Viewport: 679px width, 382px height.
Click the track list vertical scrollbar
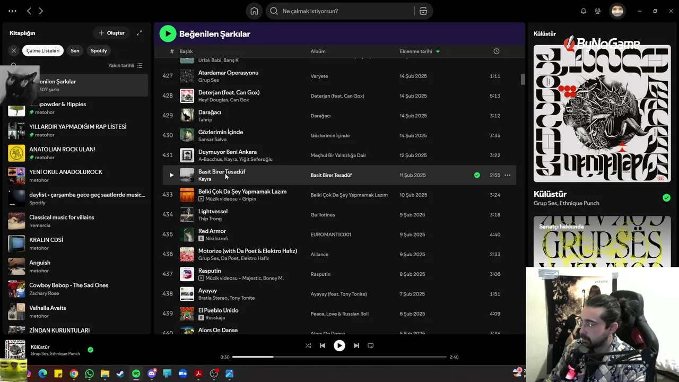523,80
